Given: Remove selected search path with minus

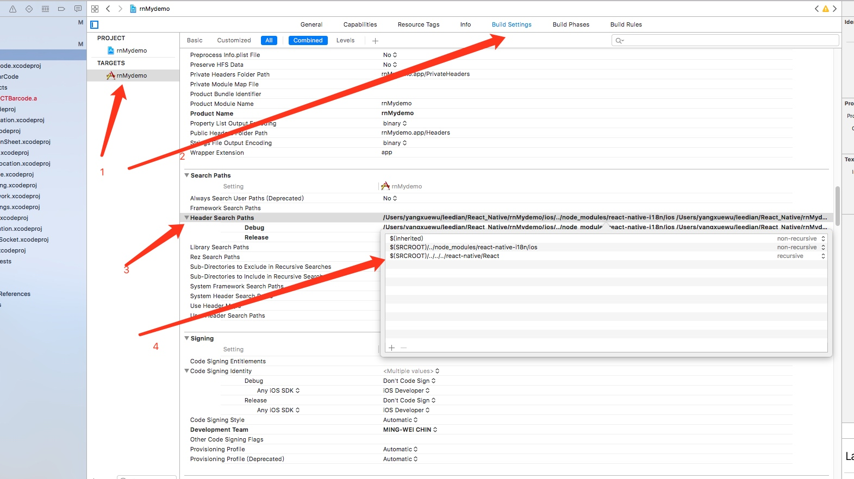Looking at the screenshot, I should click(x=403, y=348).
